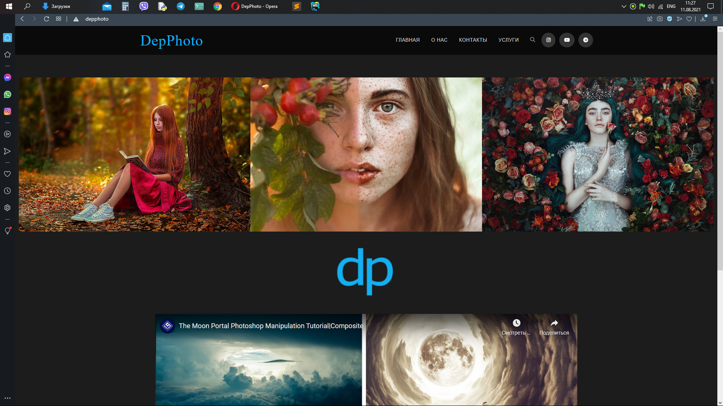Open the player icon in Opera sidebar
Image resolution: width=723 pixels, height=406 pixels.
click(8, 134)
